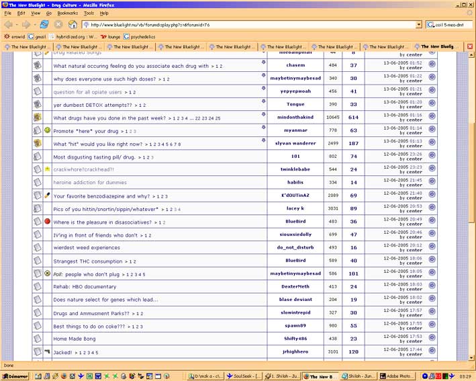
Task: Open the lounge bookmark
Action: (x=111, y=36)
